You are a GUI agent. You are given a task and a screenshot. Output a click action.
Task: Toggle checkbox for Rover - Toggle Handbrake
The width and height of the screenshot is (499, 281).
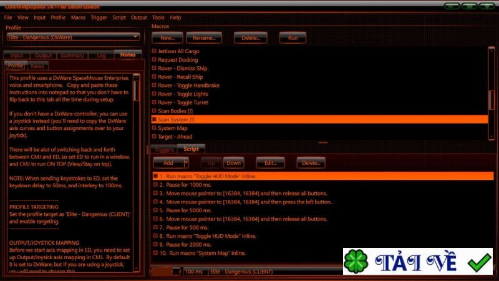[154, 86]
